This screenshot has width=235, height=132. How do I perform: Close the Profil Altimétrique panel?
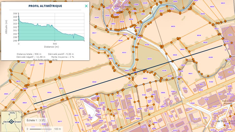(x=86, y=6)
